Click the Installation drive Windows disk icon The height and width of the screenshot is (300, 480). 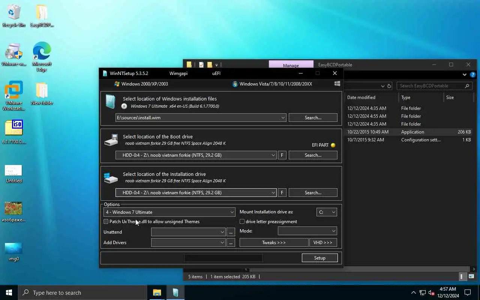click(111, 178)
